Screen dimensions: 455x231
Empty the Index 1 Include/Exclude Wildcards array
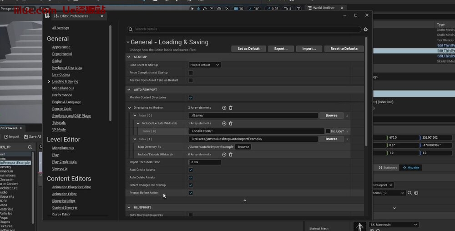(x=231, y=155)
